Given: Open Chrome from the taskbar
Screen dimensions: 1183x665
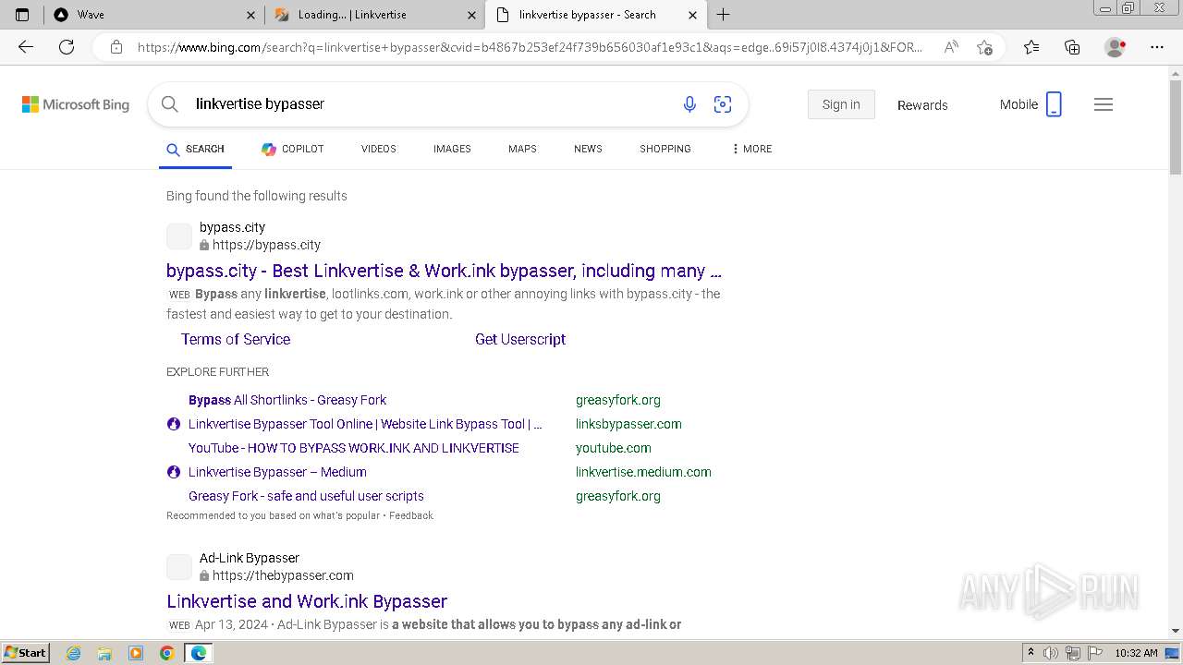Looking at the screenshot, I should [166, 653].
